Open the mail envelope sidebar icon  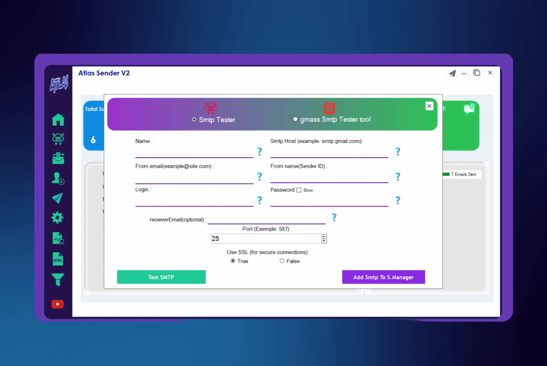[58, 158]
